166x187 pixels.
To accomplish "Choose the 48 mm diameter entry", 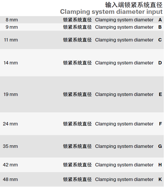I will point(10,179).
